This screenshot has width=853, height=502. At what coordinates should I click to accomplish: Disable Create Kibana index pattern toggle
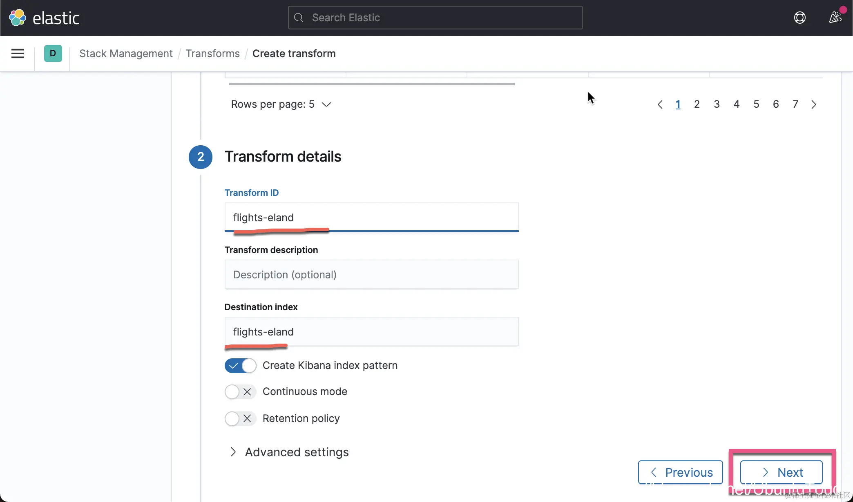pyautogui.click(x=240, y=366)
